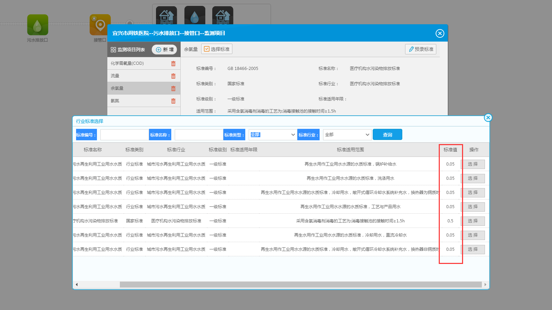This screenshot has height=310, width=552.
Task: Click the 标准值 column header
Action: click(450, 150)
